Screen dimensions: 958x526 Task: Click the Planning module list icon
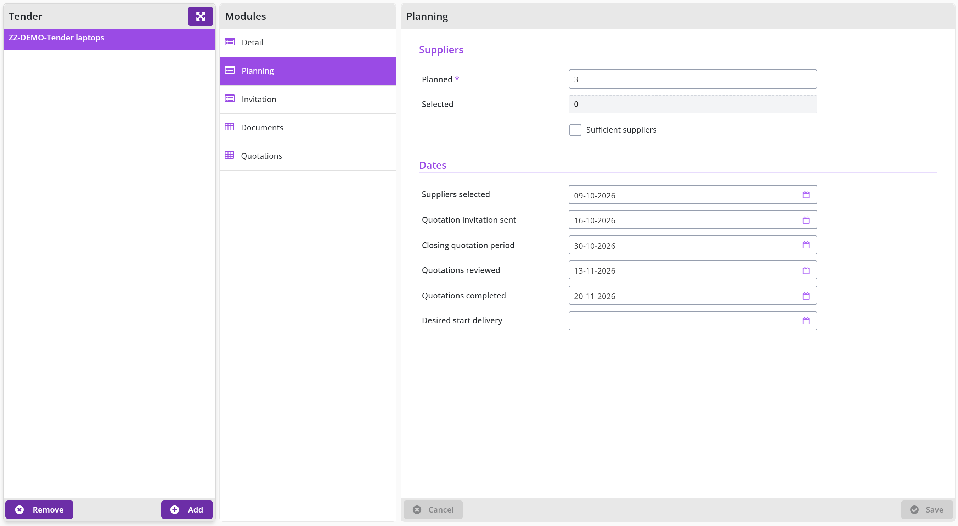point(230,70)
